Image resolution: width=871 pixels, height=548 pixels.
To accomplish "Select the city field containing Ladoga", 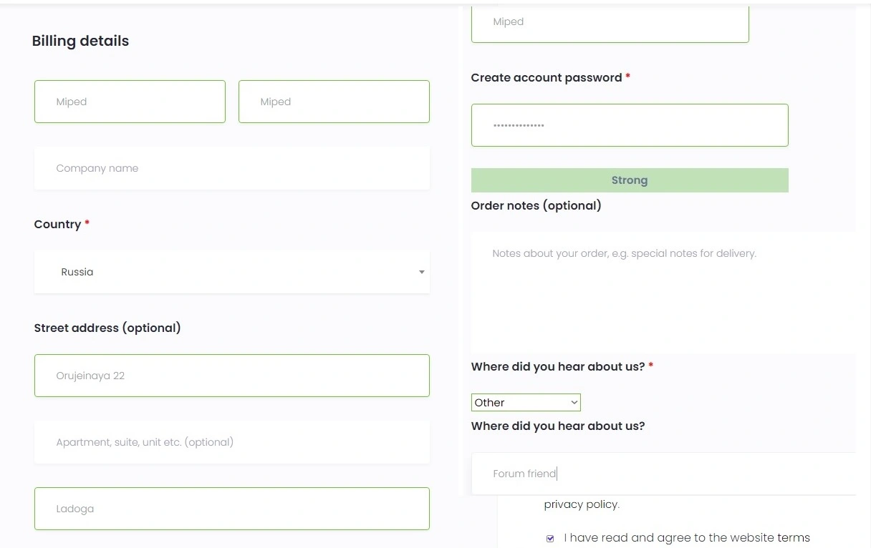I will 232,509.
